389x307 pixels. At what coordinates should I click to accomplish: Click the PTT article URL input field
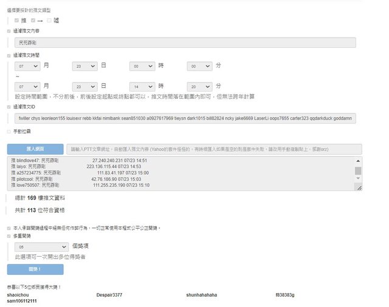214,149
